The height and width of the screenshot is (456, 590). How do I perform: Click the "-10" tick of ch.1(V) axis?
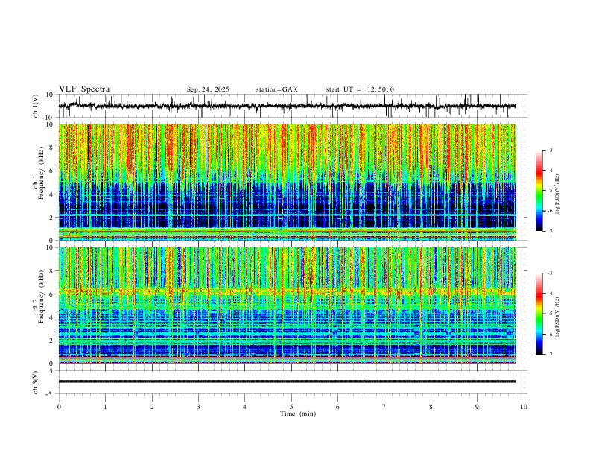point(47,118)
